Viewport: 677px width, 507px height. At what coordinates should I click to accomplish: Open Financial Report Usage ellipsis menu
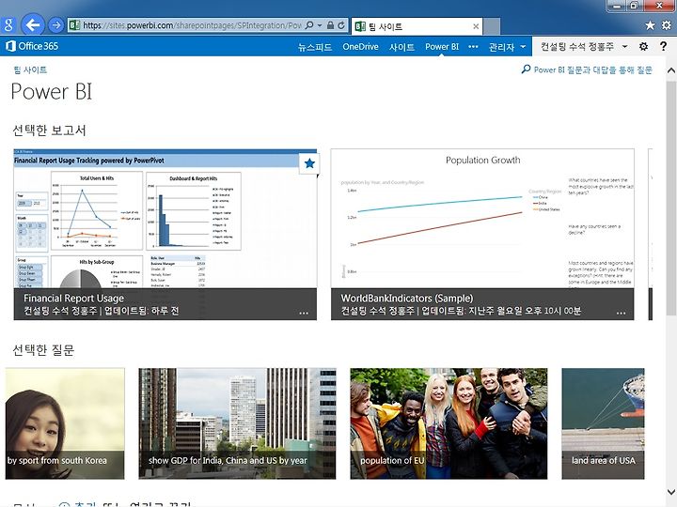[x=304, y=313]
